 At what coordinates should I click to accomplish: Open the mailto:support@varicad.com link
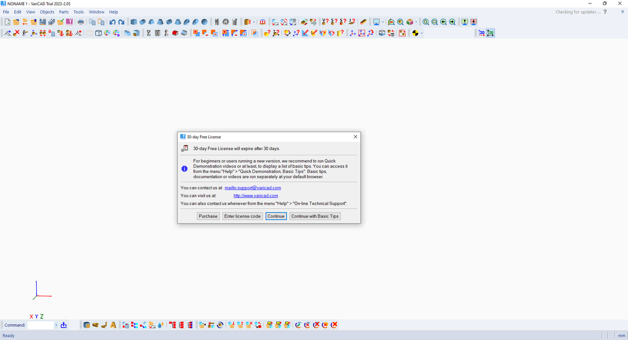point(253,188)
